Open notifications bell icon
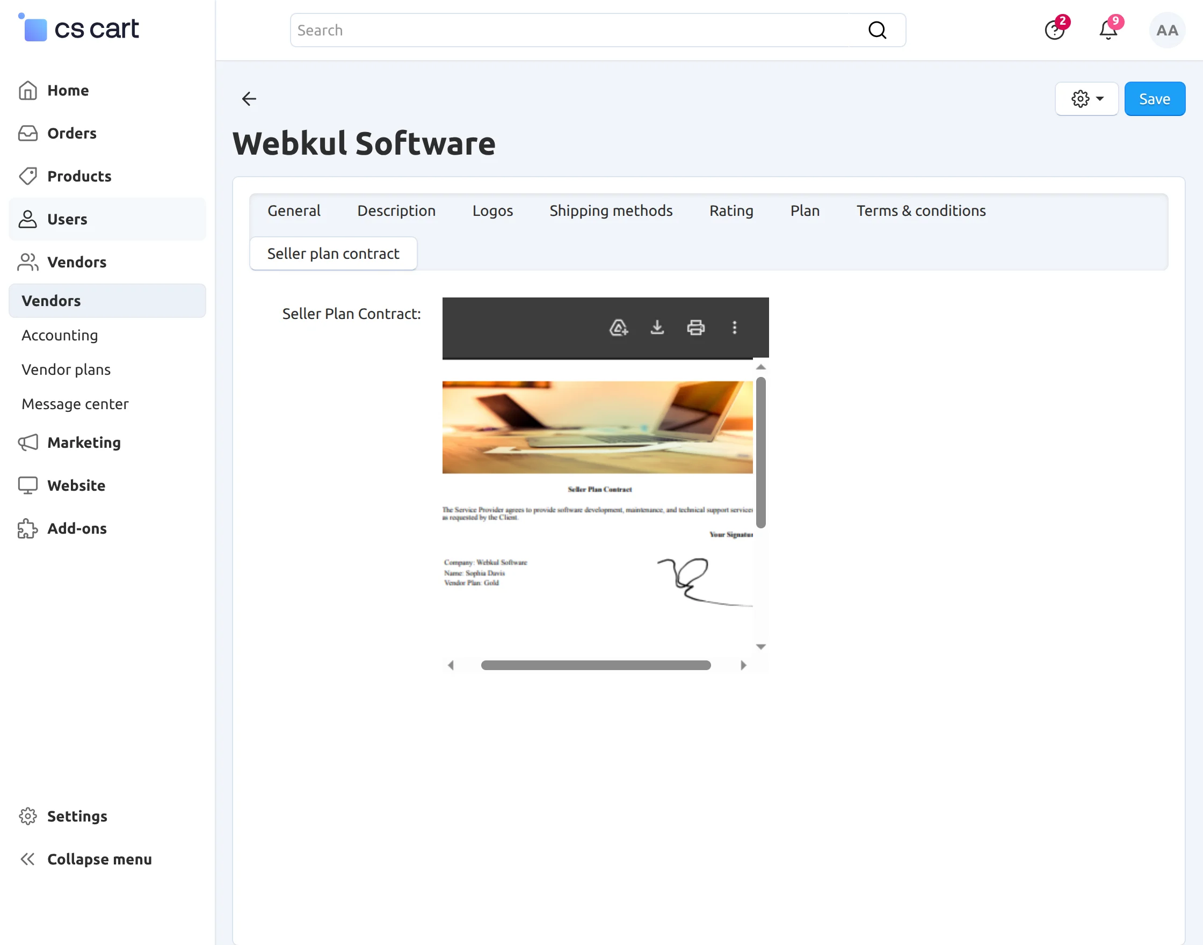 (x=1108, y=30)
